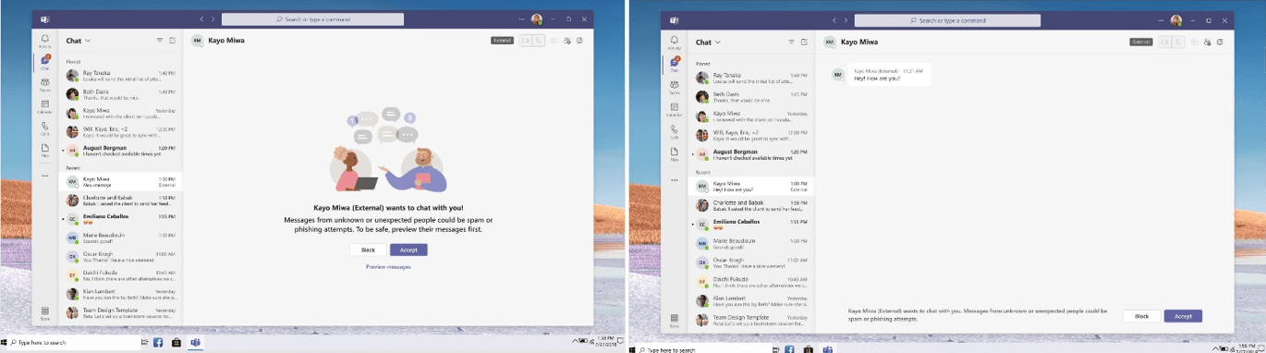This screenshot has height=353, width=1266.
Task: Click Teams icon on left Windows taskbar
Action: point(195,342)
